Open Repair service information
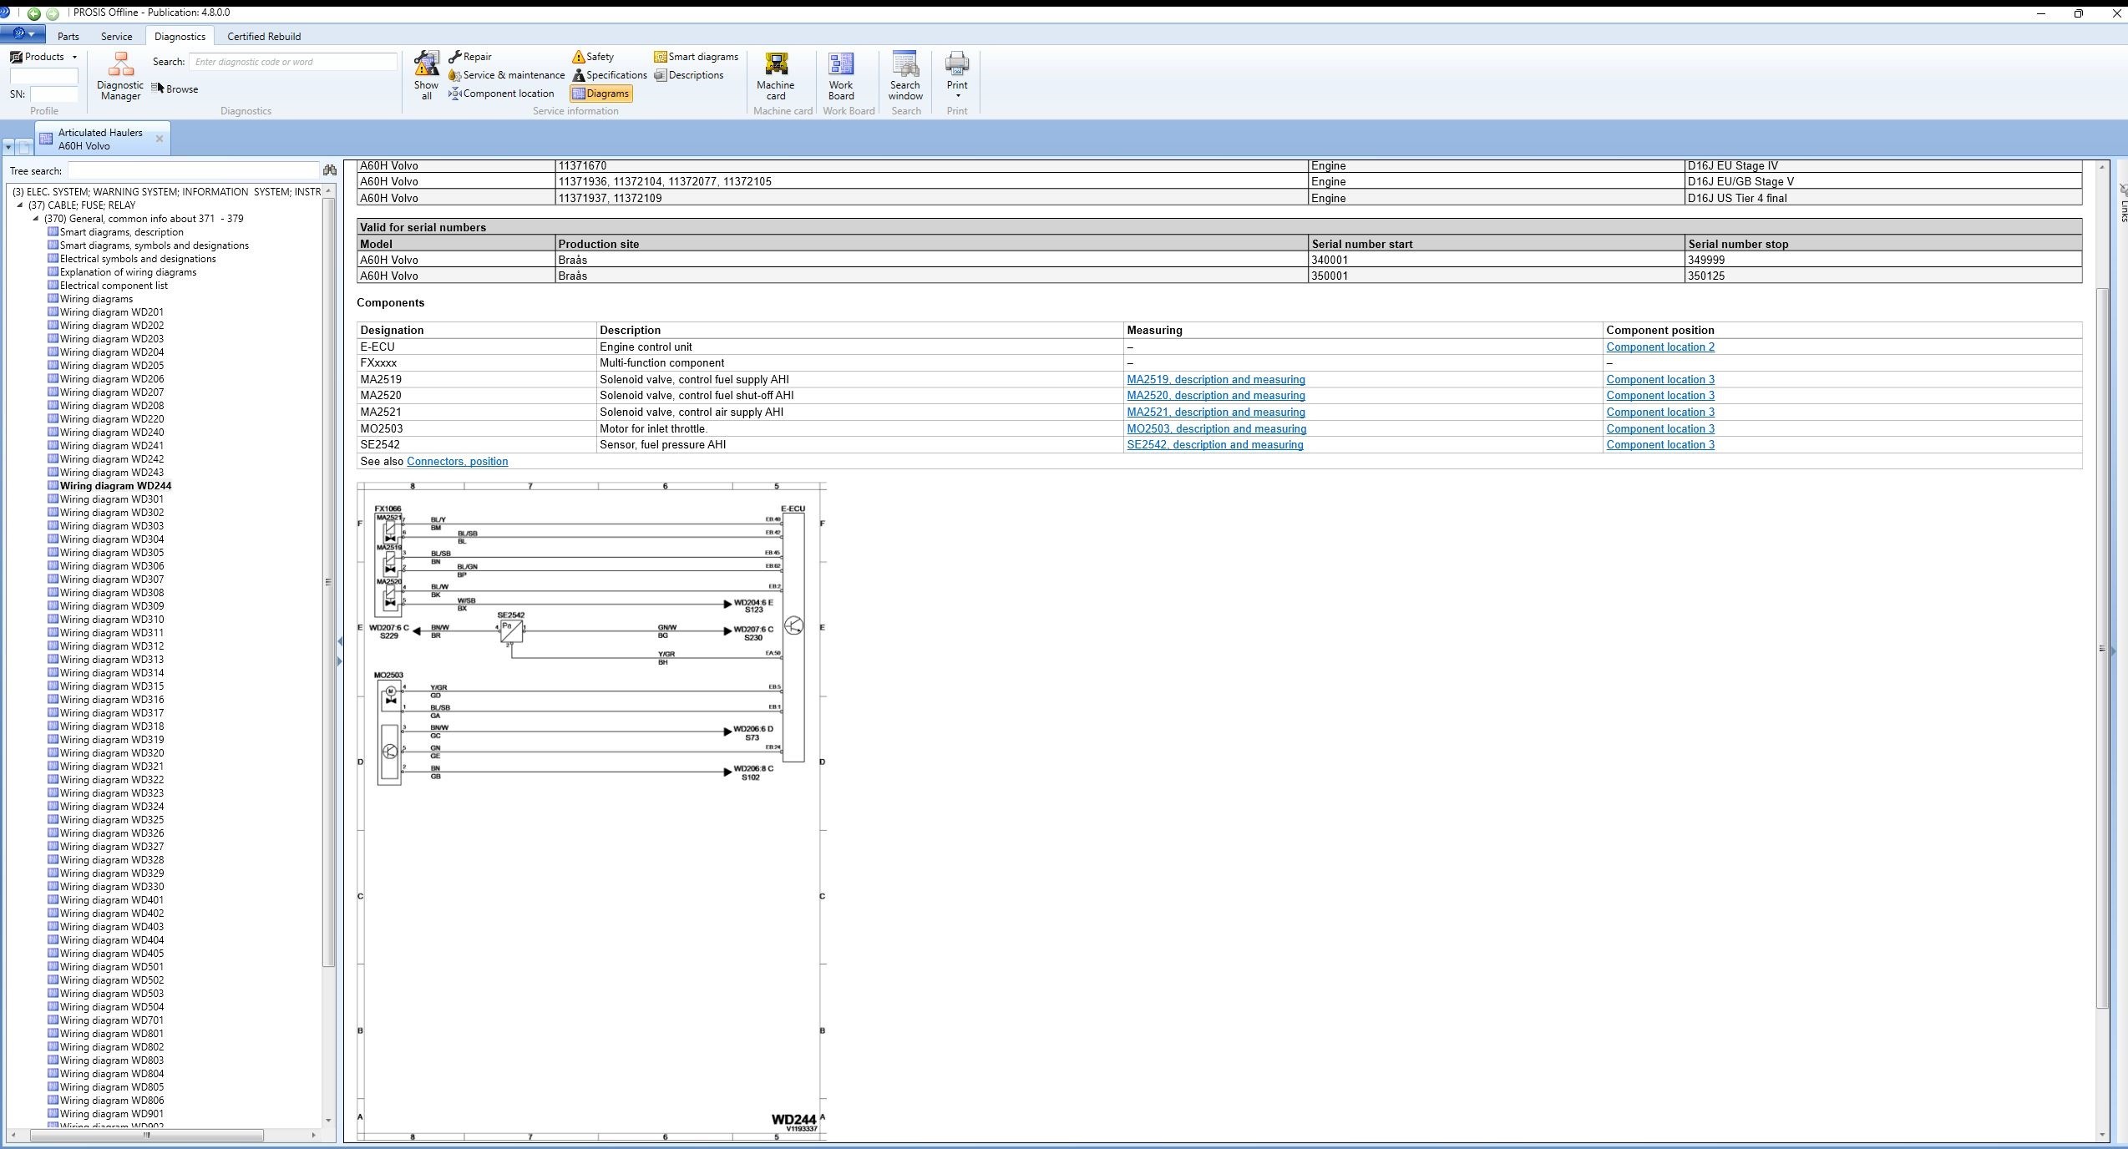The height and width of the screenshot is (1149, 2128). click(x=470, y=57)
